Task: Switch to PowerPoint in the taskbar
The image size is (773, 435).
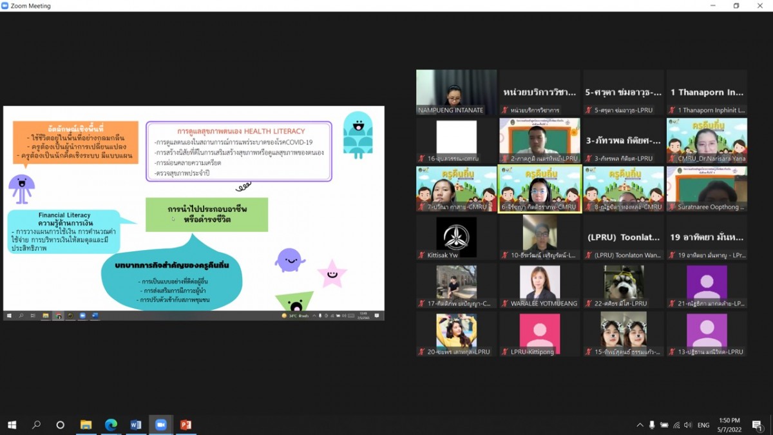Action: tap(186, 425)
